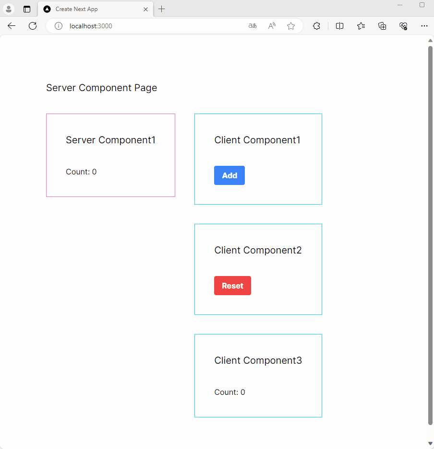The width and height of the screenshot is (434, 449).
Task: Close the Create Next App tab
Action: (146, 9)
